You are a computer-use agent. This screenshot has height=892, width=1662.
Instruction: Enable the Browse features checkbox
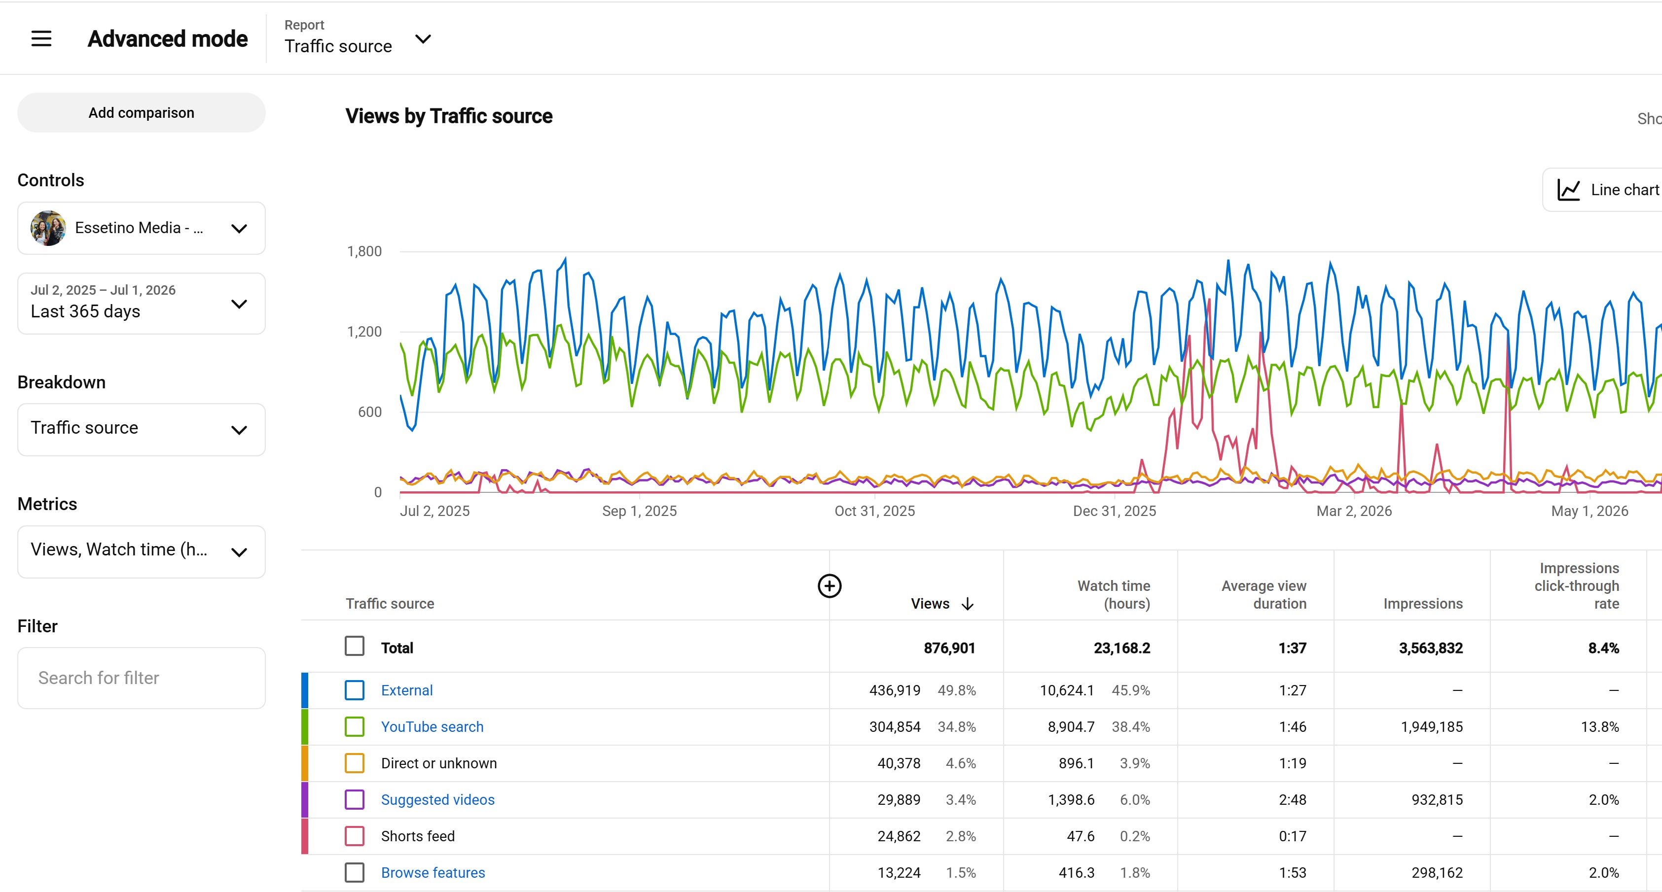[354, 873]
